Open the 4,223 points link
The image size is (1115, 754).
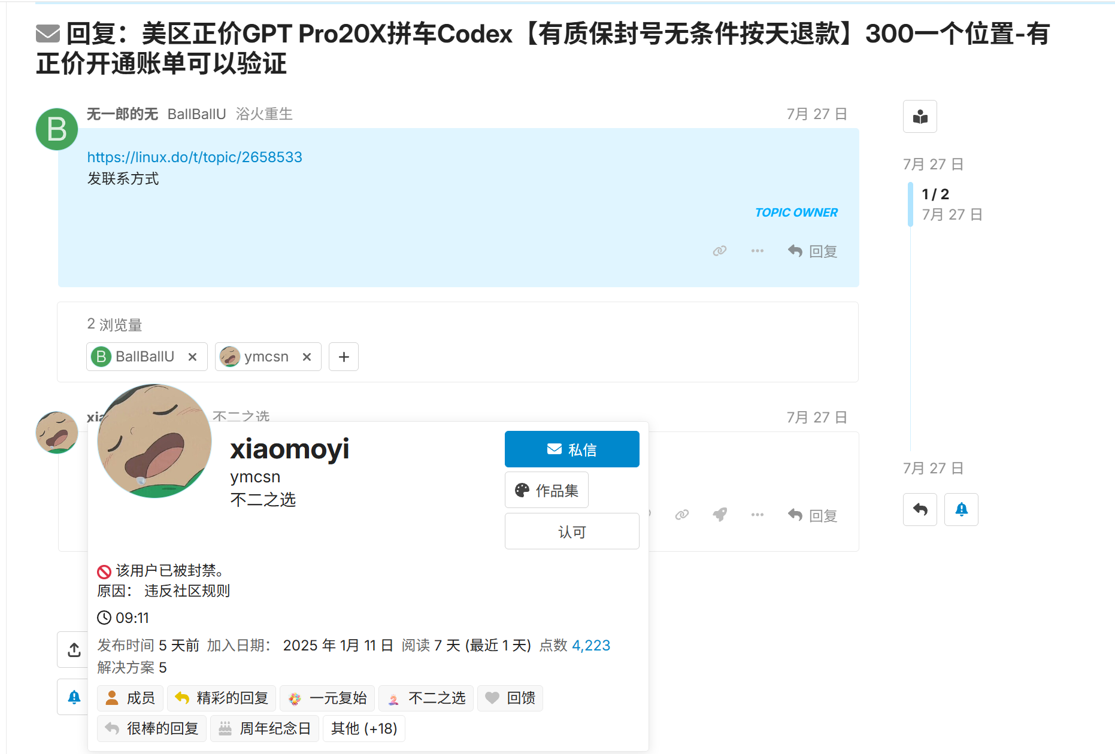(x=591, y=645)
